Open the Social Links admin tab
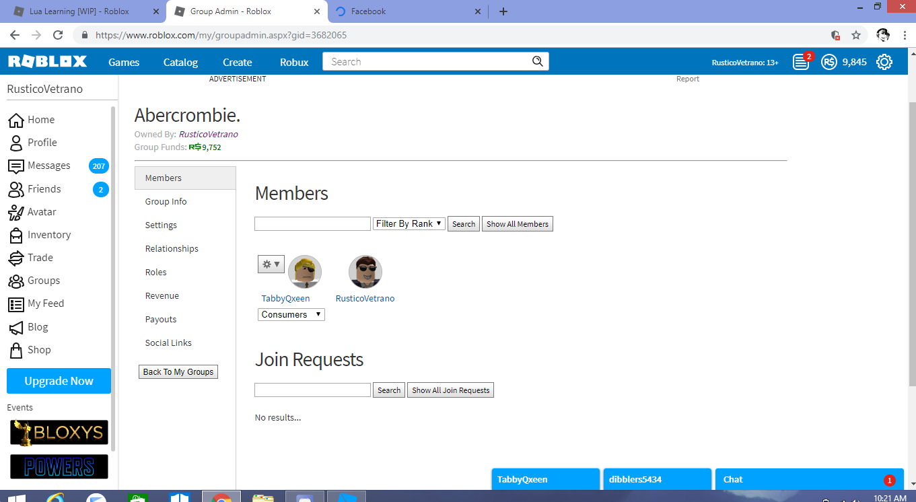Screen dimensions: 916x502 coord(185,343)
